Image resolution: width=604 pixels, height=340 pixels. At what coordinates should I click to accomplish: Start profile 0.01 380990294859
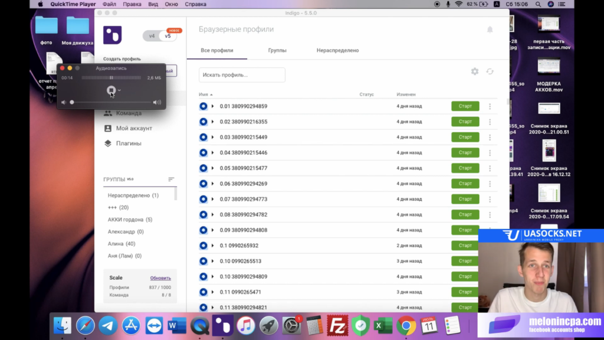(x=465, y=106)
